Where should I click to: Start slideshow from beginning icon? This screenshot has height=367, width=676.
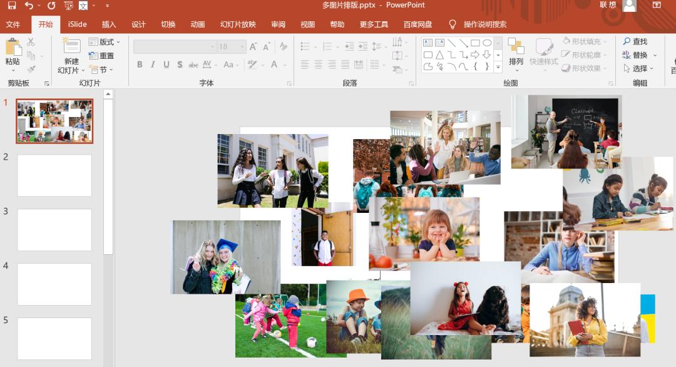point(68,6)
